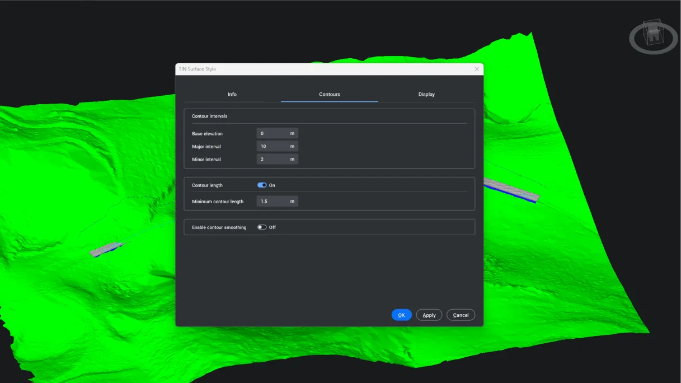Viewport: 681px width, 383px height.
Task: Click the 'Enable contour smoothing' label
Action: (219, 228)
